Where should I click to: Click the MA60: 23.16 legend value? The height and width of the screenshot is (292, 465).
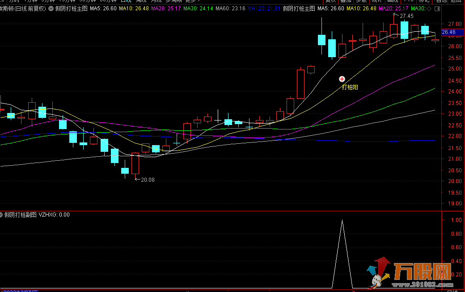[230, 8]
